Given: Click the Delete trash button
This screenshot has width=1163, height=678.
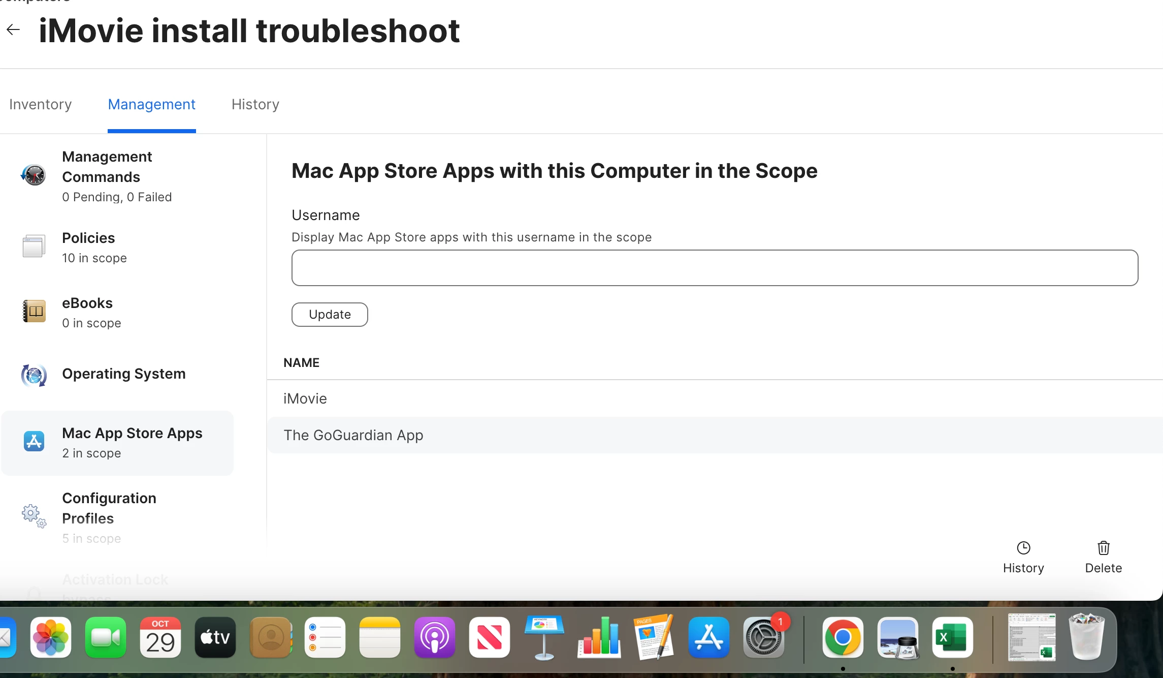Looking at the screenshot, I should pos(1104,558).
